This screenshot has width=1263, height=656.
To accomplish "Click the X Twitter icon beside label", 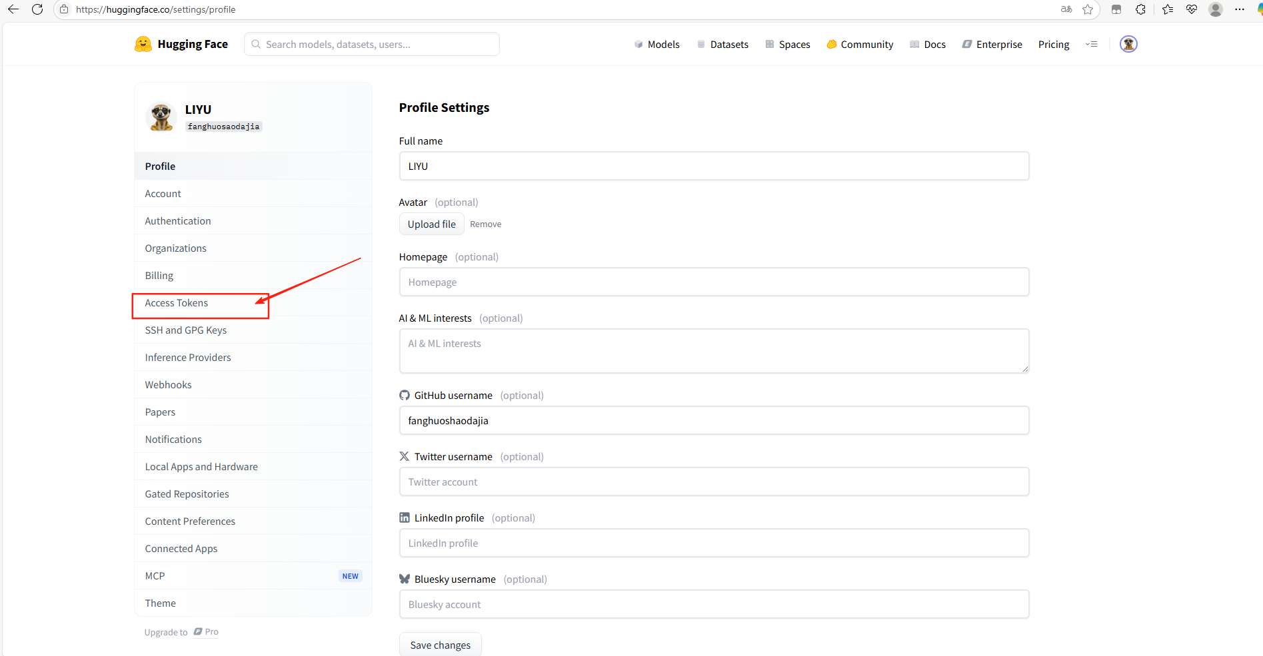I will pos(405,456).
